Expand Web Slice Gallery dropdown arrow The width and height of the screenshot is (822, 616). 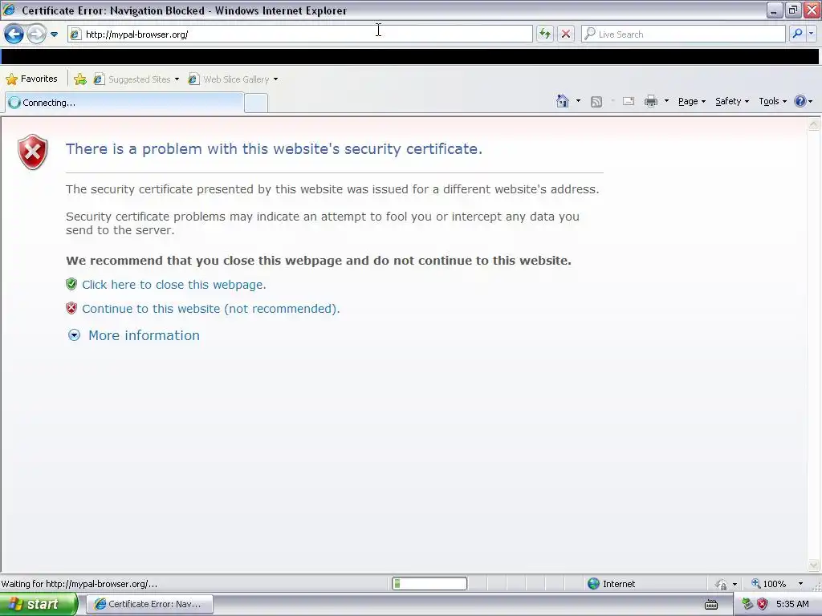(276, 79)
